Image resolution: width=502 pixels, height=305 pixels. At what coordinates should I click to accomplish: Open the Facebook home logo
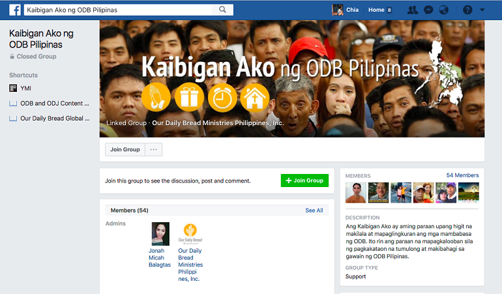[15, 10]
